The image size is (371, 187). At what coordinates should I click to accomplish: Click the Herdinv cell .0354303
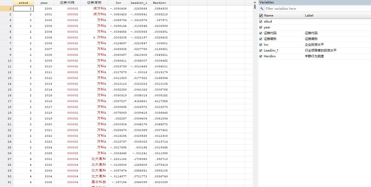click(x=160, y=9)
